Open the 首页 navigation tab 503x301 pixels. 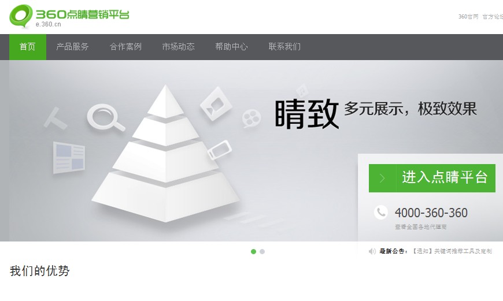pos(28,47)
